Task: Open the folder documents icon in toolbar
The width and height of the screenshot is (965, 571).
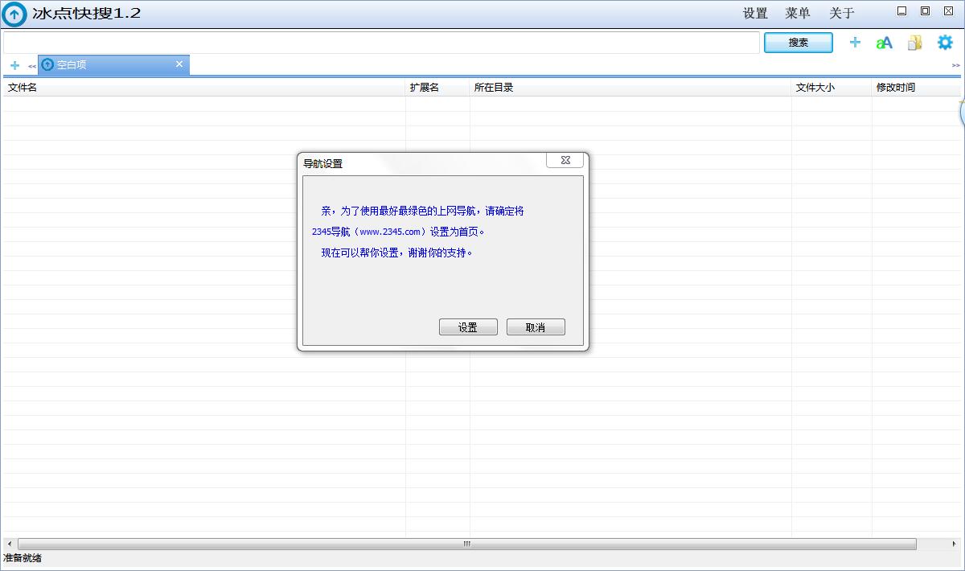Action: [914, 43]
